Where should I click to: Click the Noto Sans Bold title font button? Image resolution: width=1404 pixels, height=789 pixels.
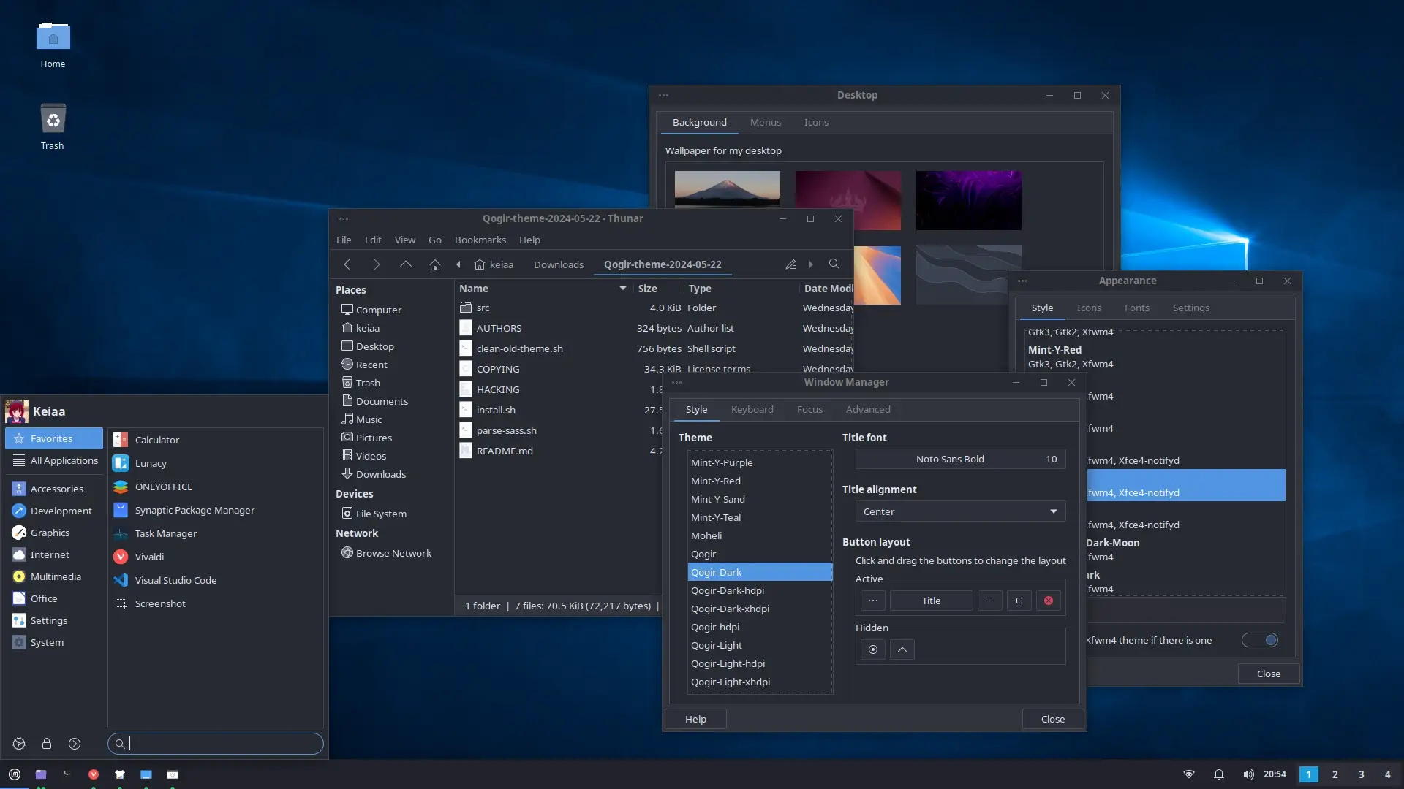959,459
